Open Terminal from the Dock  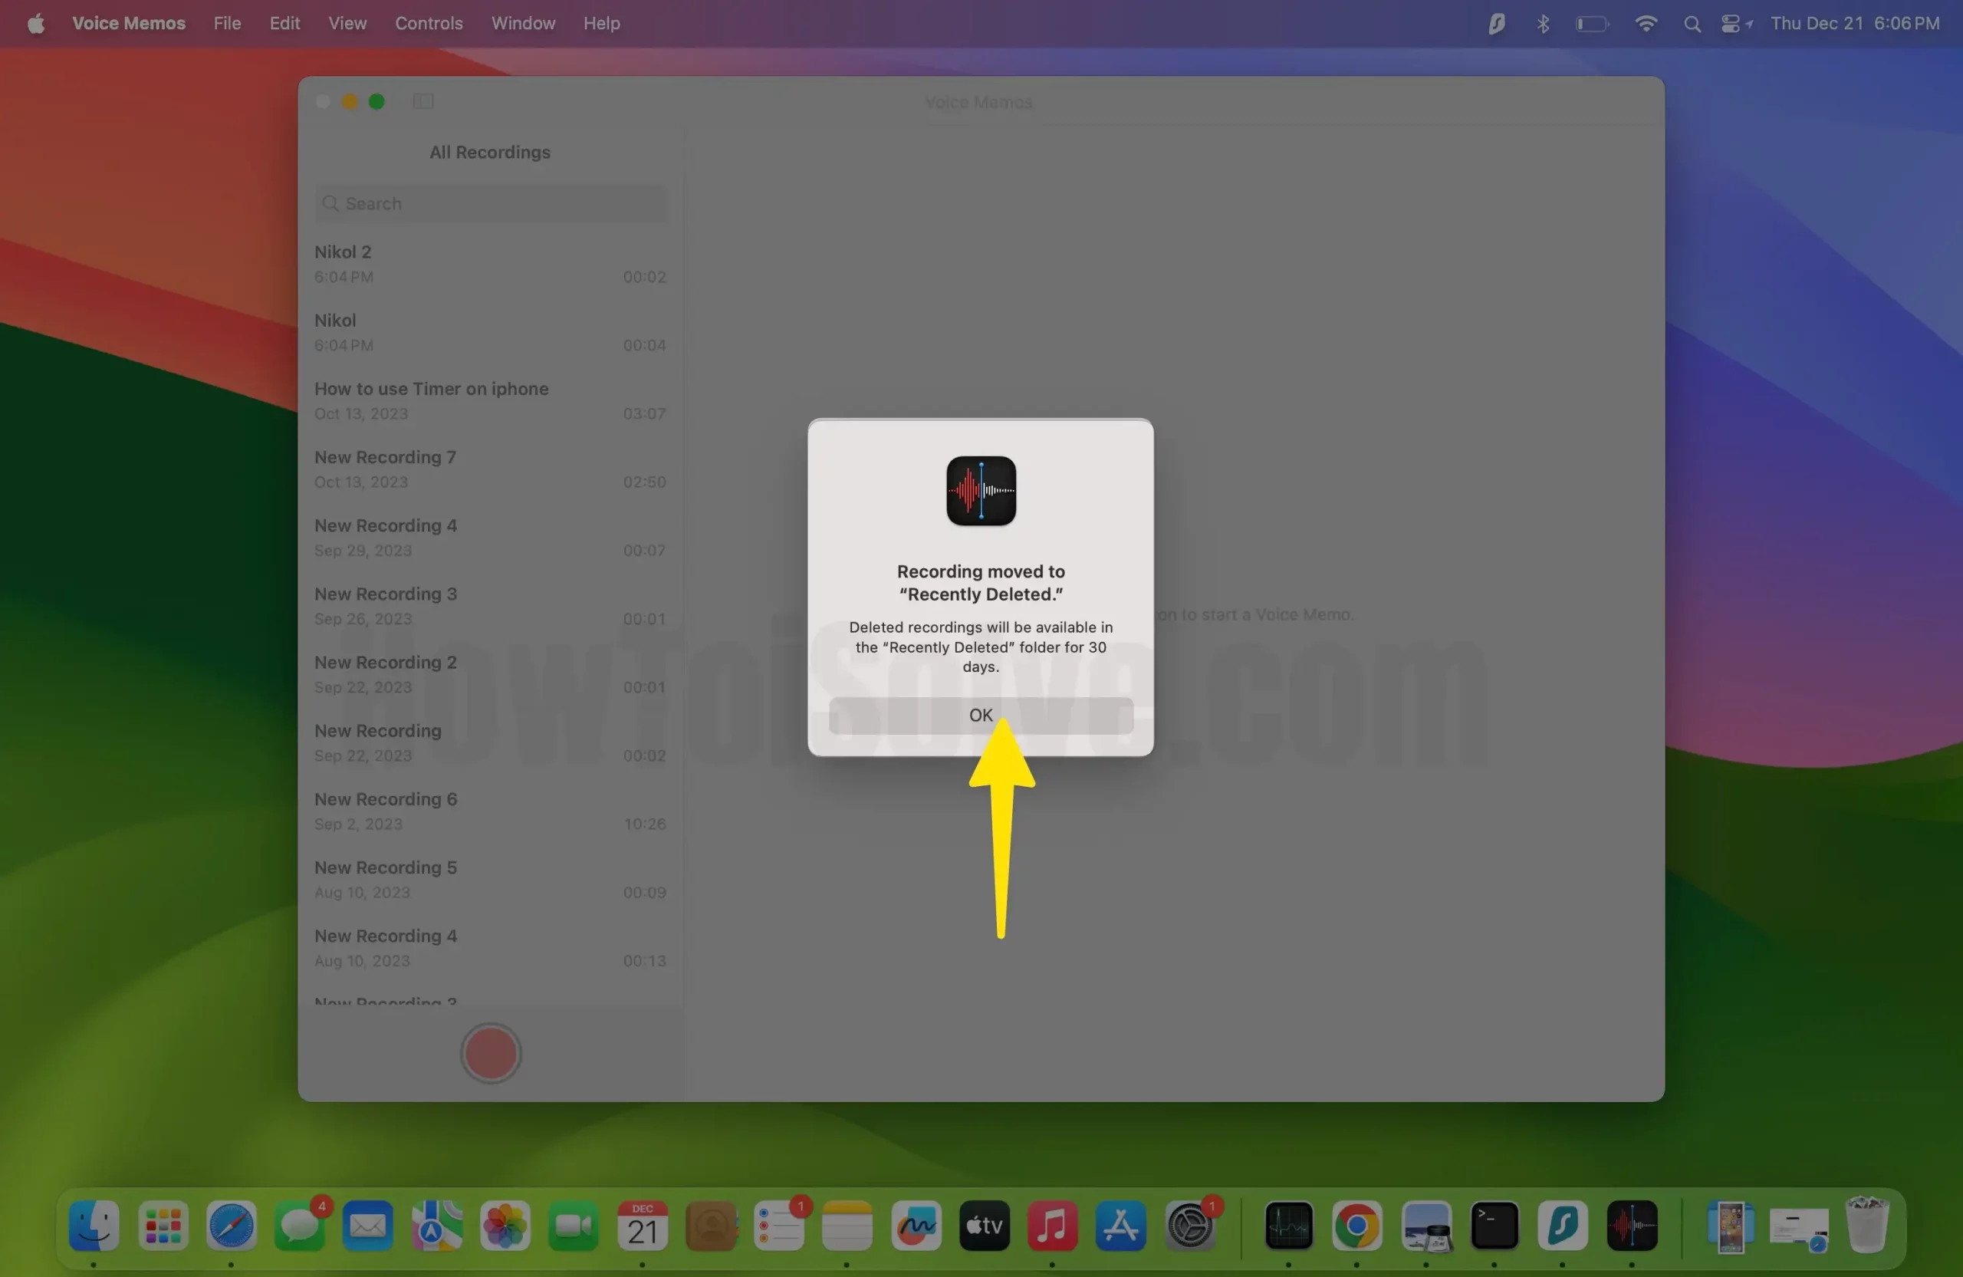(1494, 1225)
